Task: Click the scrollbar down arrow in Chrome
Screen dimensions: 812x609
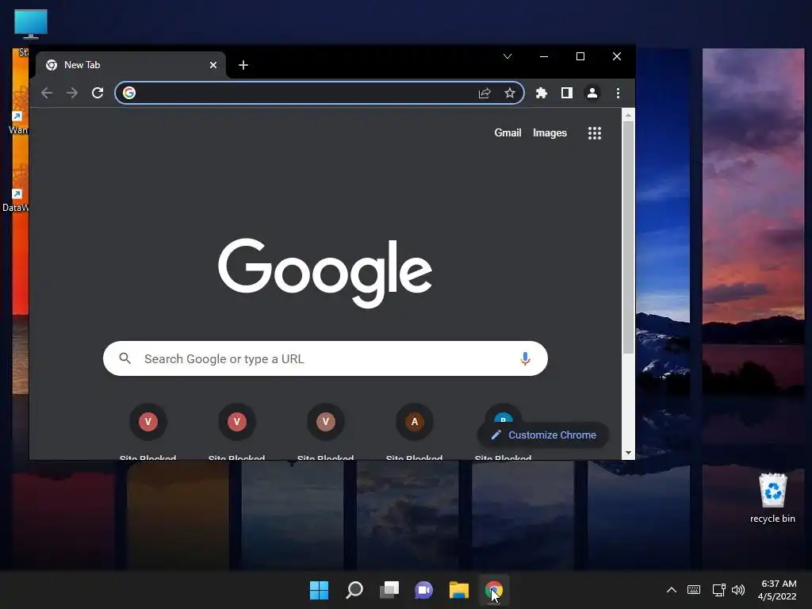Action: click(x=628, y=453)
